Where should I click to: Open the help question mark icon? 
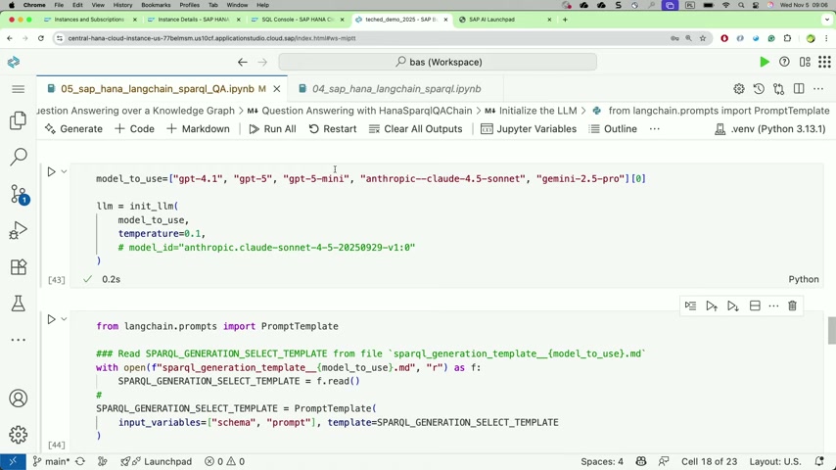pos(784,62)
